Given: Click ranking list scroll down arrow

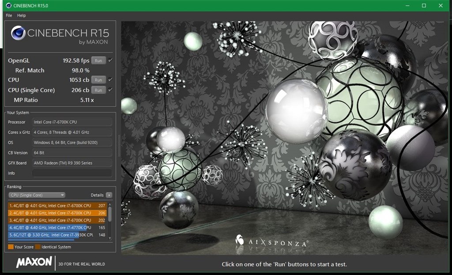Looking at the screenshot, I should tap(110, 238).
